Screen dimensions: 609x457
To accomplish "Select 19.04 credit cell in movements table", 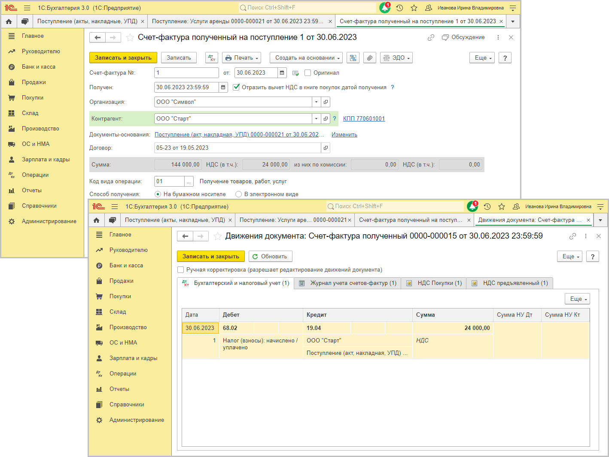I will (x=327, y=328).
